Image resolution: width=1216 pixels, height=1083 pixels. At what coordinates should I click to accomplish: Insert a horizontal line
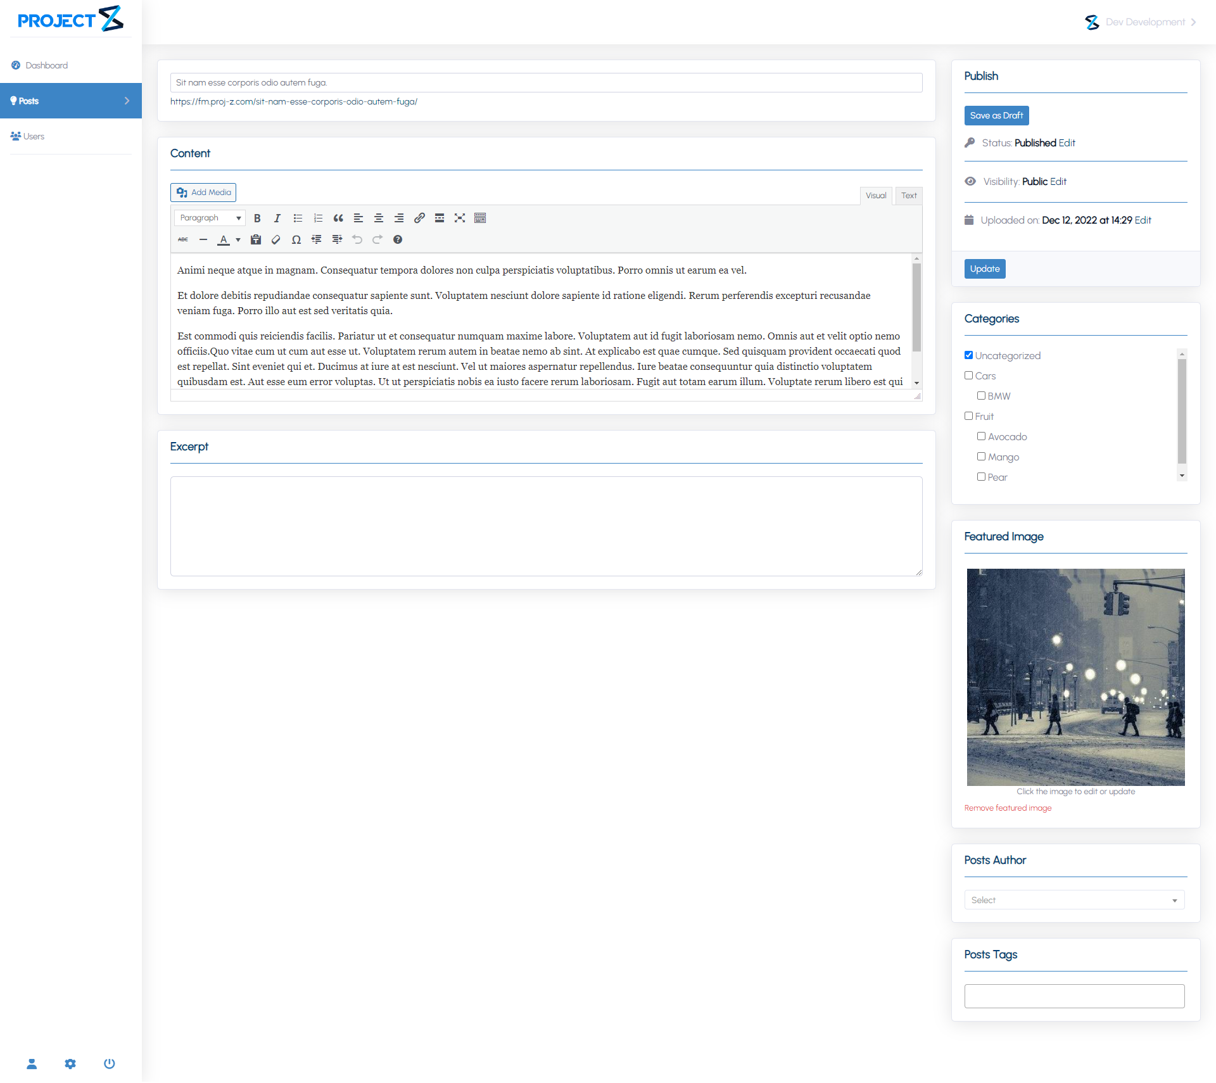[x=203, y=239]
